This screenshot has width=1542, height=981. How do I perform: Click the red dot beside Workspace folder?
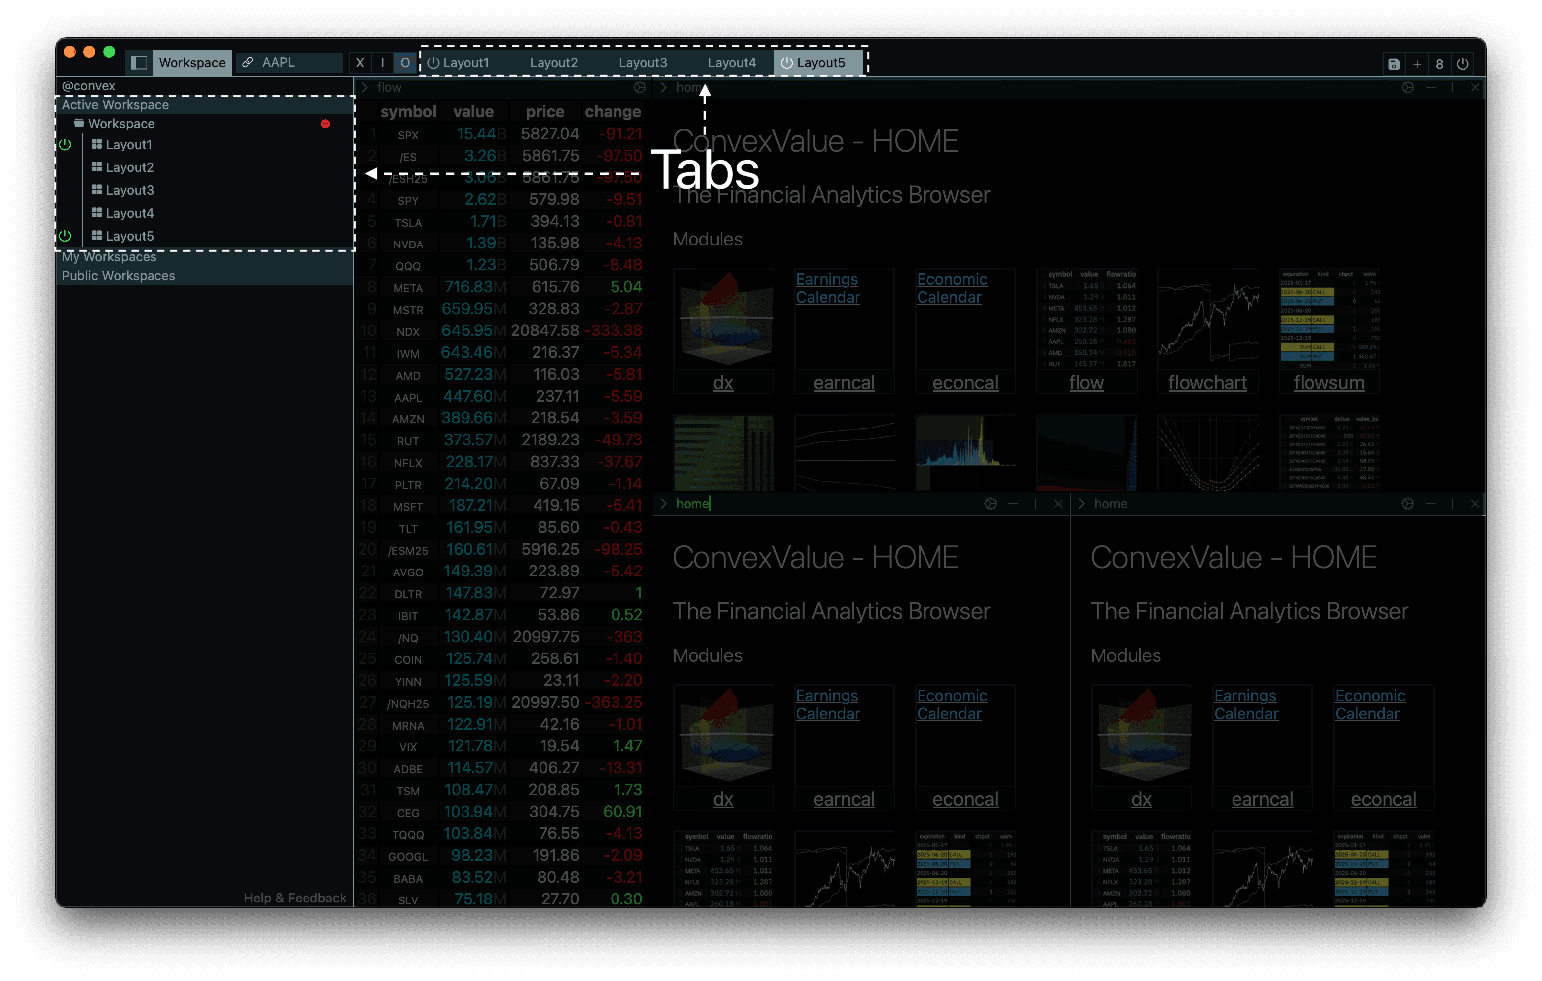point(325,124)
